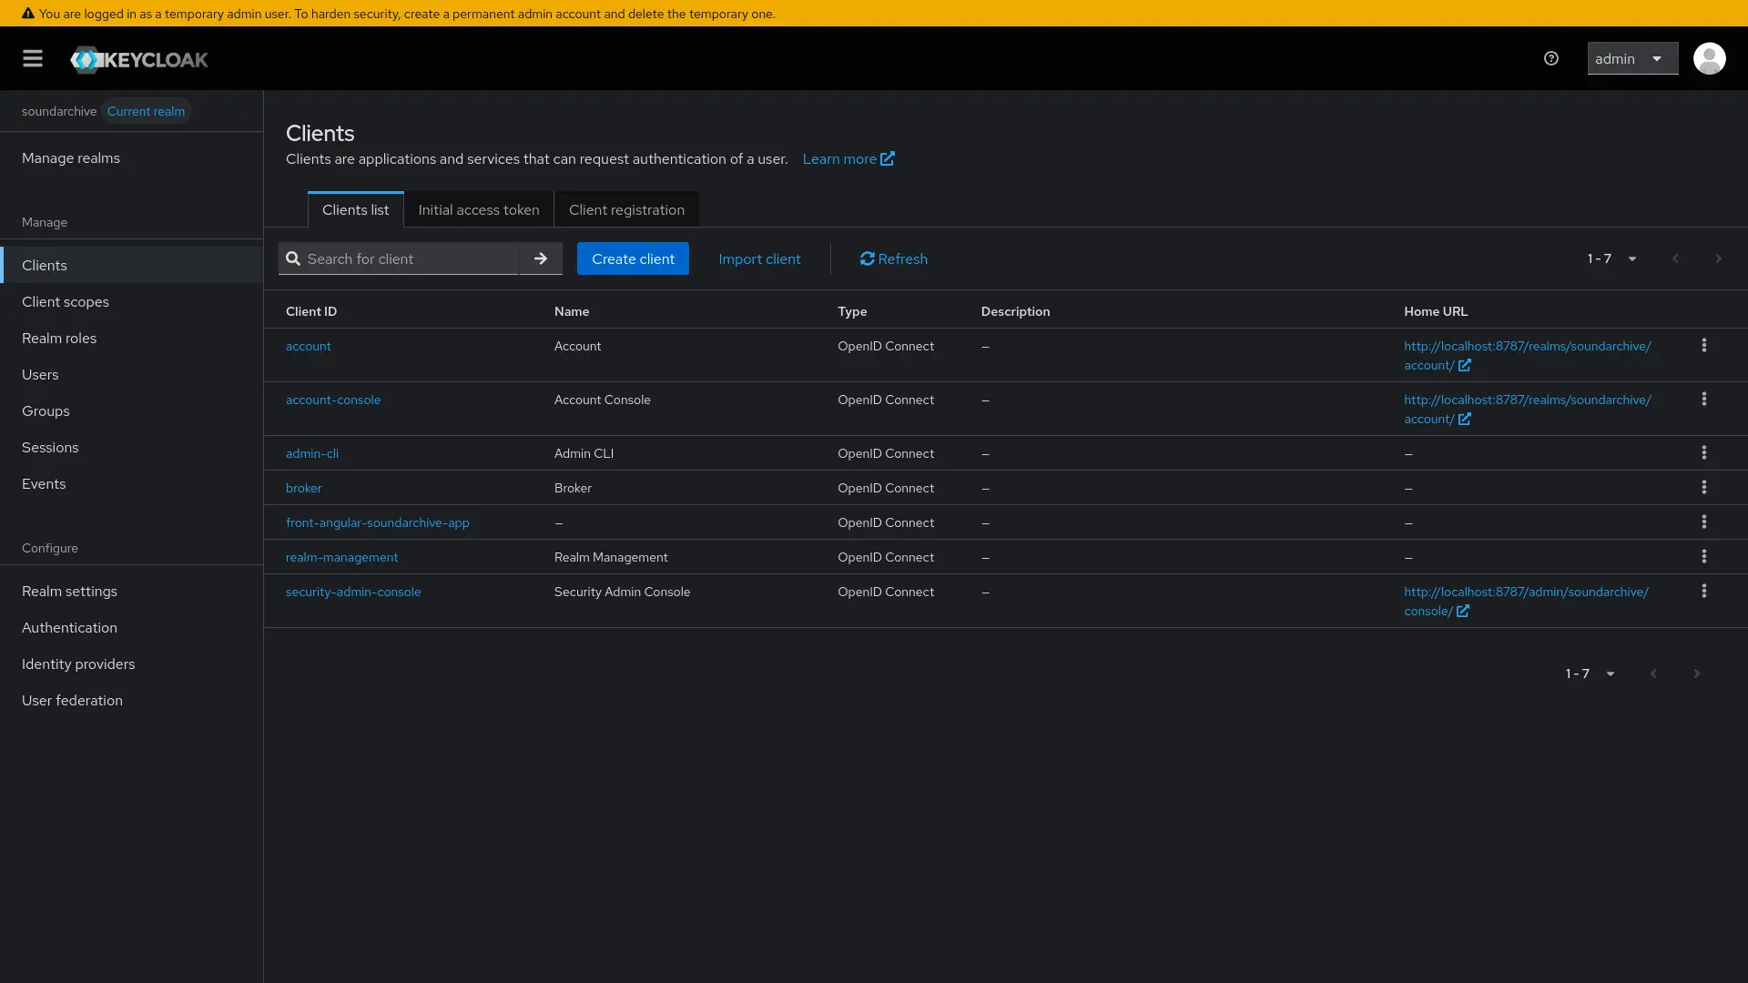Open kebab menu for front-angular-soundarchive-app row

coord(1704,522)
